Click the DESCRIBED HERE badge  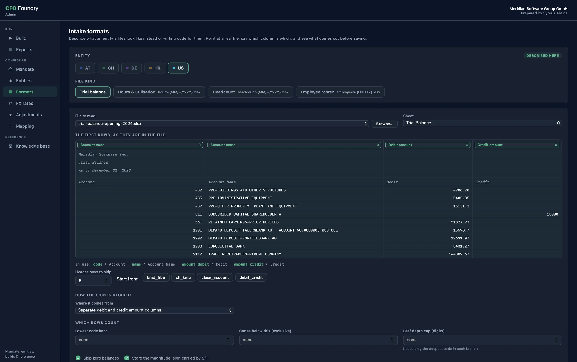[542, 55]
